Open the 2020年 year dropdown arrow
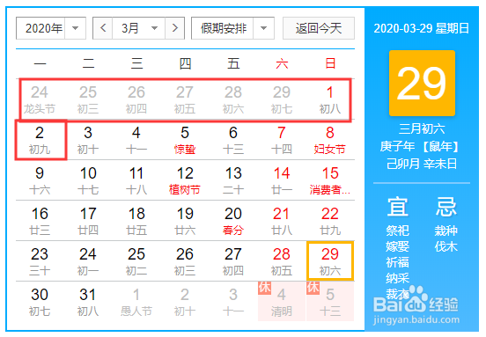Screen dimensions: 486x337 (x=75, y=28)
